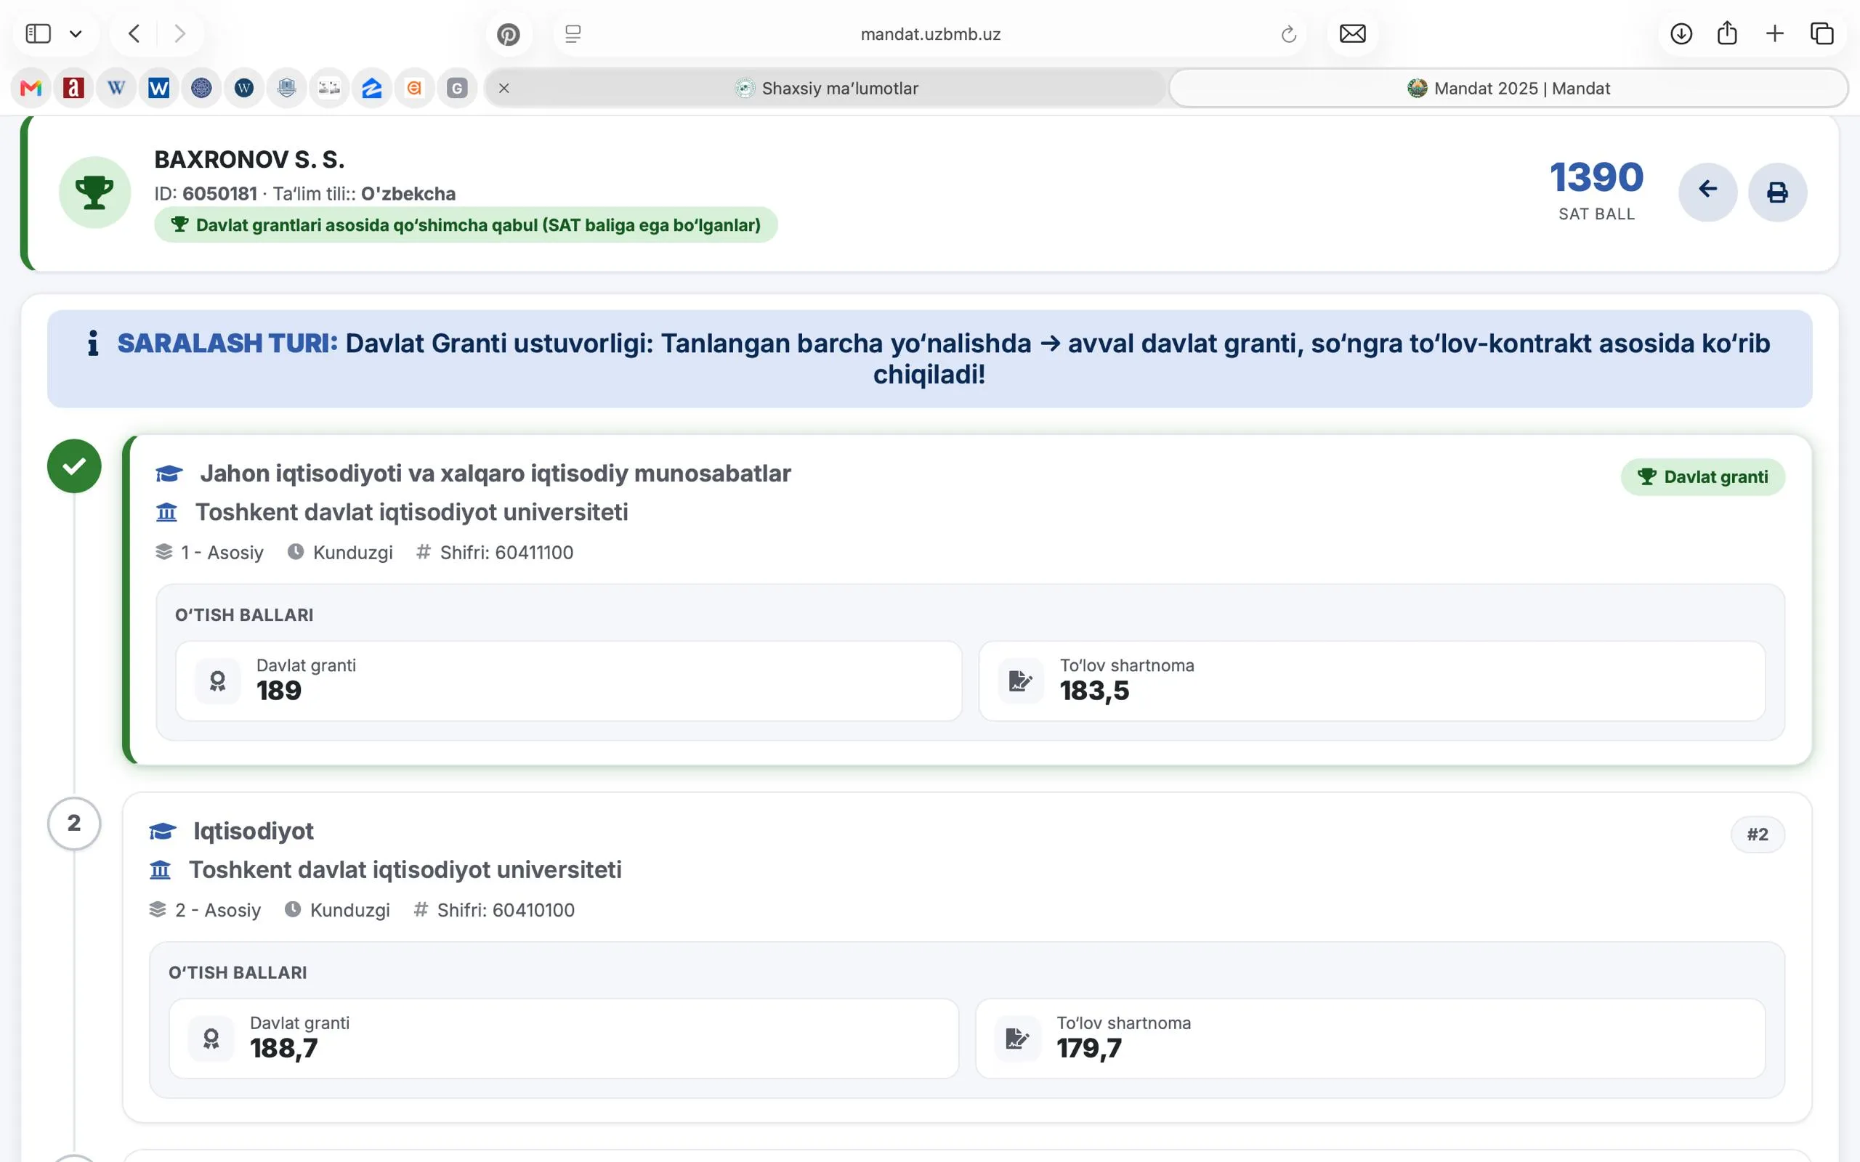Open the round navy seal pinned tab

(x=201, y=89)
